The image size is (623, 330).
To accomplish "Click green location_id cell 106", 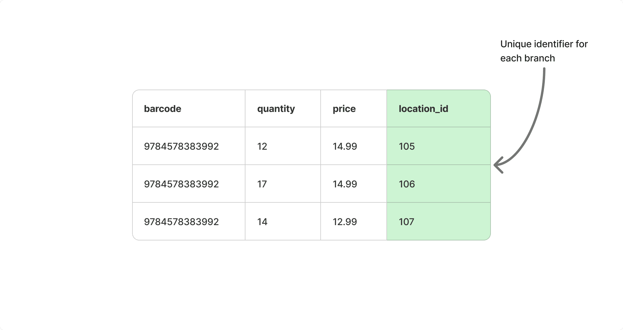I will (x=406, y=184).
